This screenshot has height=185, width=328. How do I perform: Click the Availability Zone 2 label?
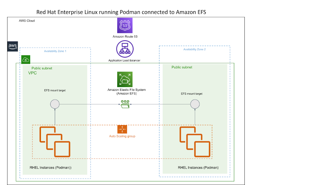point(195,49)
